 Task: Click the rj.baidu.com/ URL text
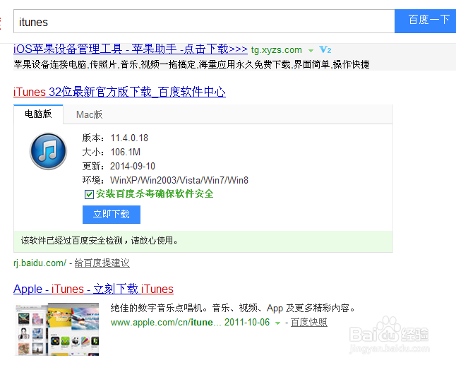(x=40, y=263)
